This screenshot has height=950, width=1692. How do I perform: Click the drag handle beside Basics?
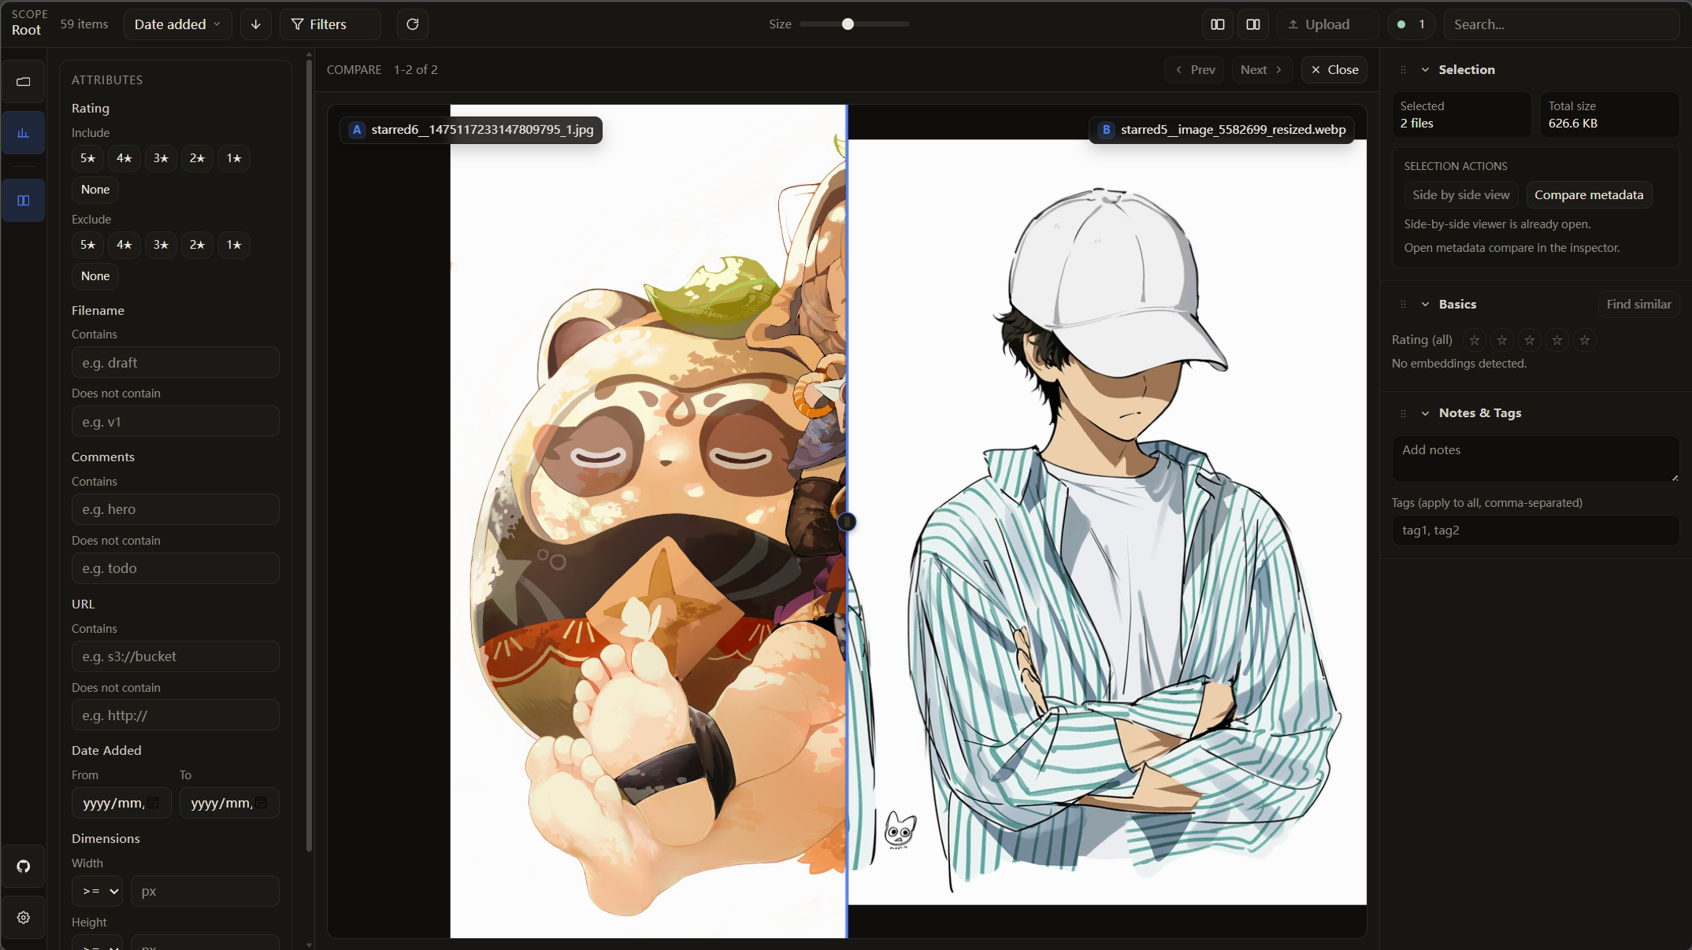pos(1403,305)
